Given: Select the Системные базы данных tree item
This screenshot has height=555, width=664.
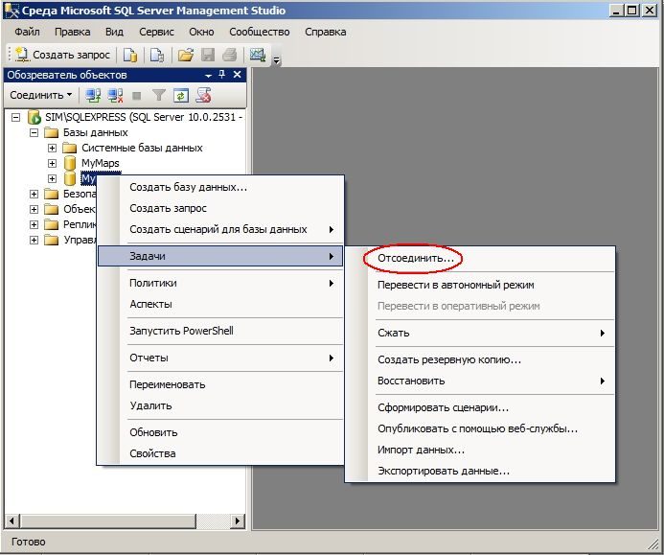Looking at the screenshot, I should pos(142,148).
